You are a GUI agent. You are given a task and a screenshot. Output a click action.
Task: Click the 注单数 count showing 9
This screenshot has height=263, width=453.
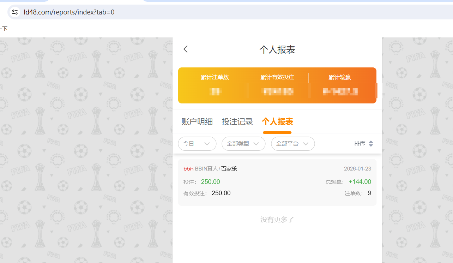pyautogui.click(x=369, y=193)
